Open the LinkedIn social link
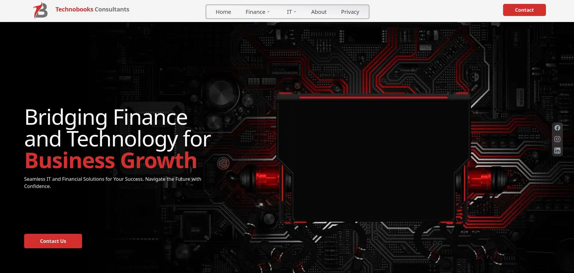The height and width of the screenshot is (273, 574). (557, 151)
